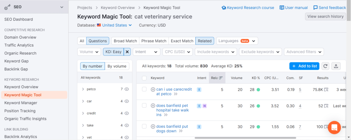The image size is (351, 140).
Task: Check the select-all keywords checkbox
Action: (144, 78)
